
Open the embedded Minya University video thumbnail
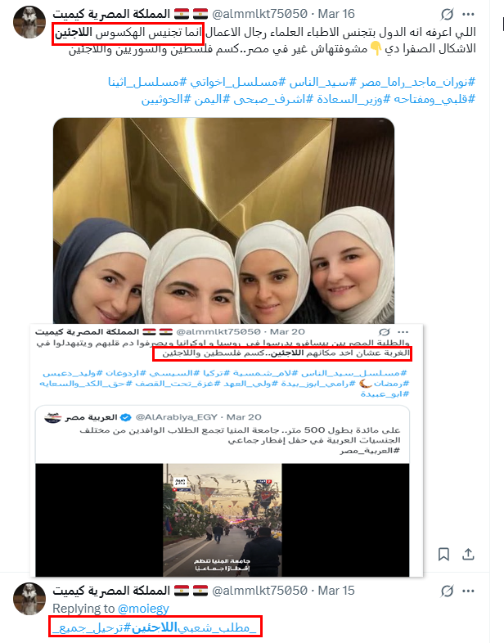223,520
